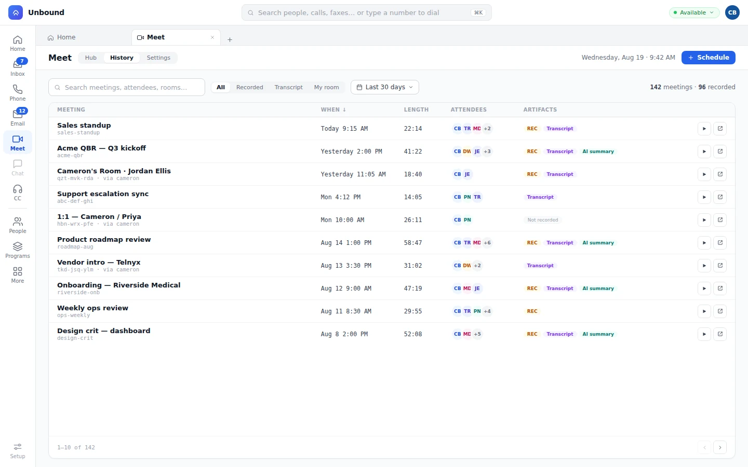748x467 pixels.
Task: Open Inbox with 7 unread badge
Action: (18, 68)
